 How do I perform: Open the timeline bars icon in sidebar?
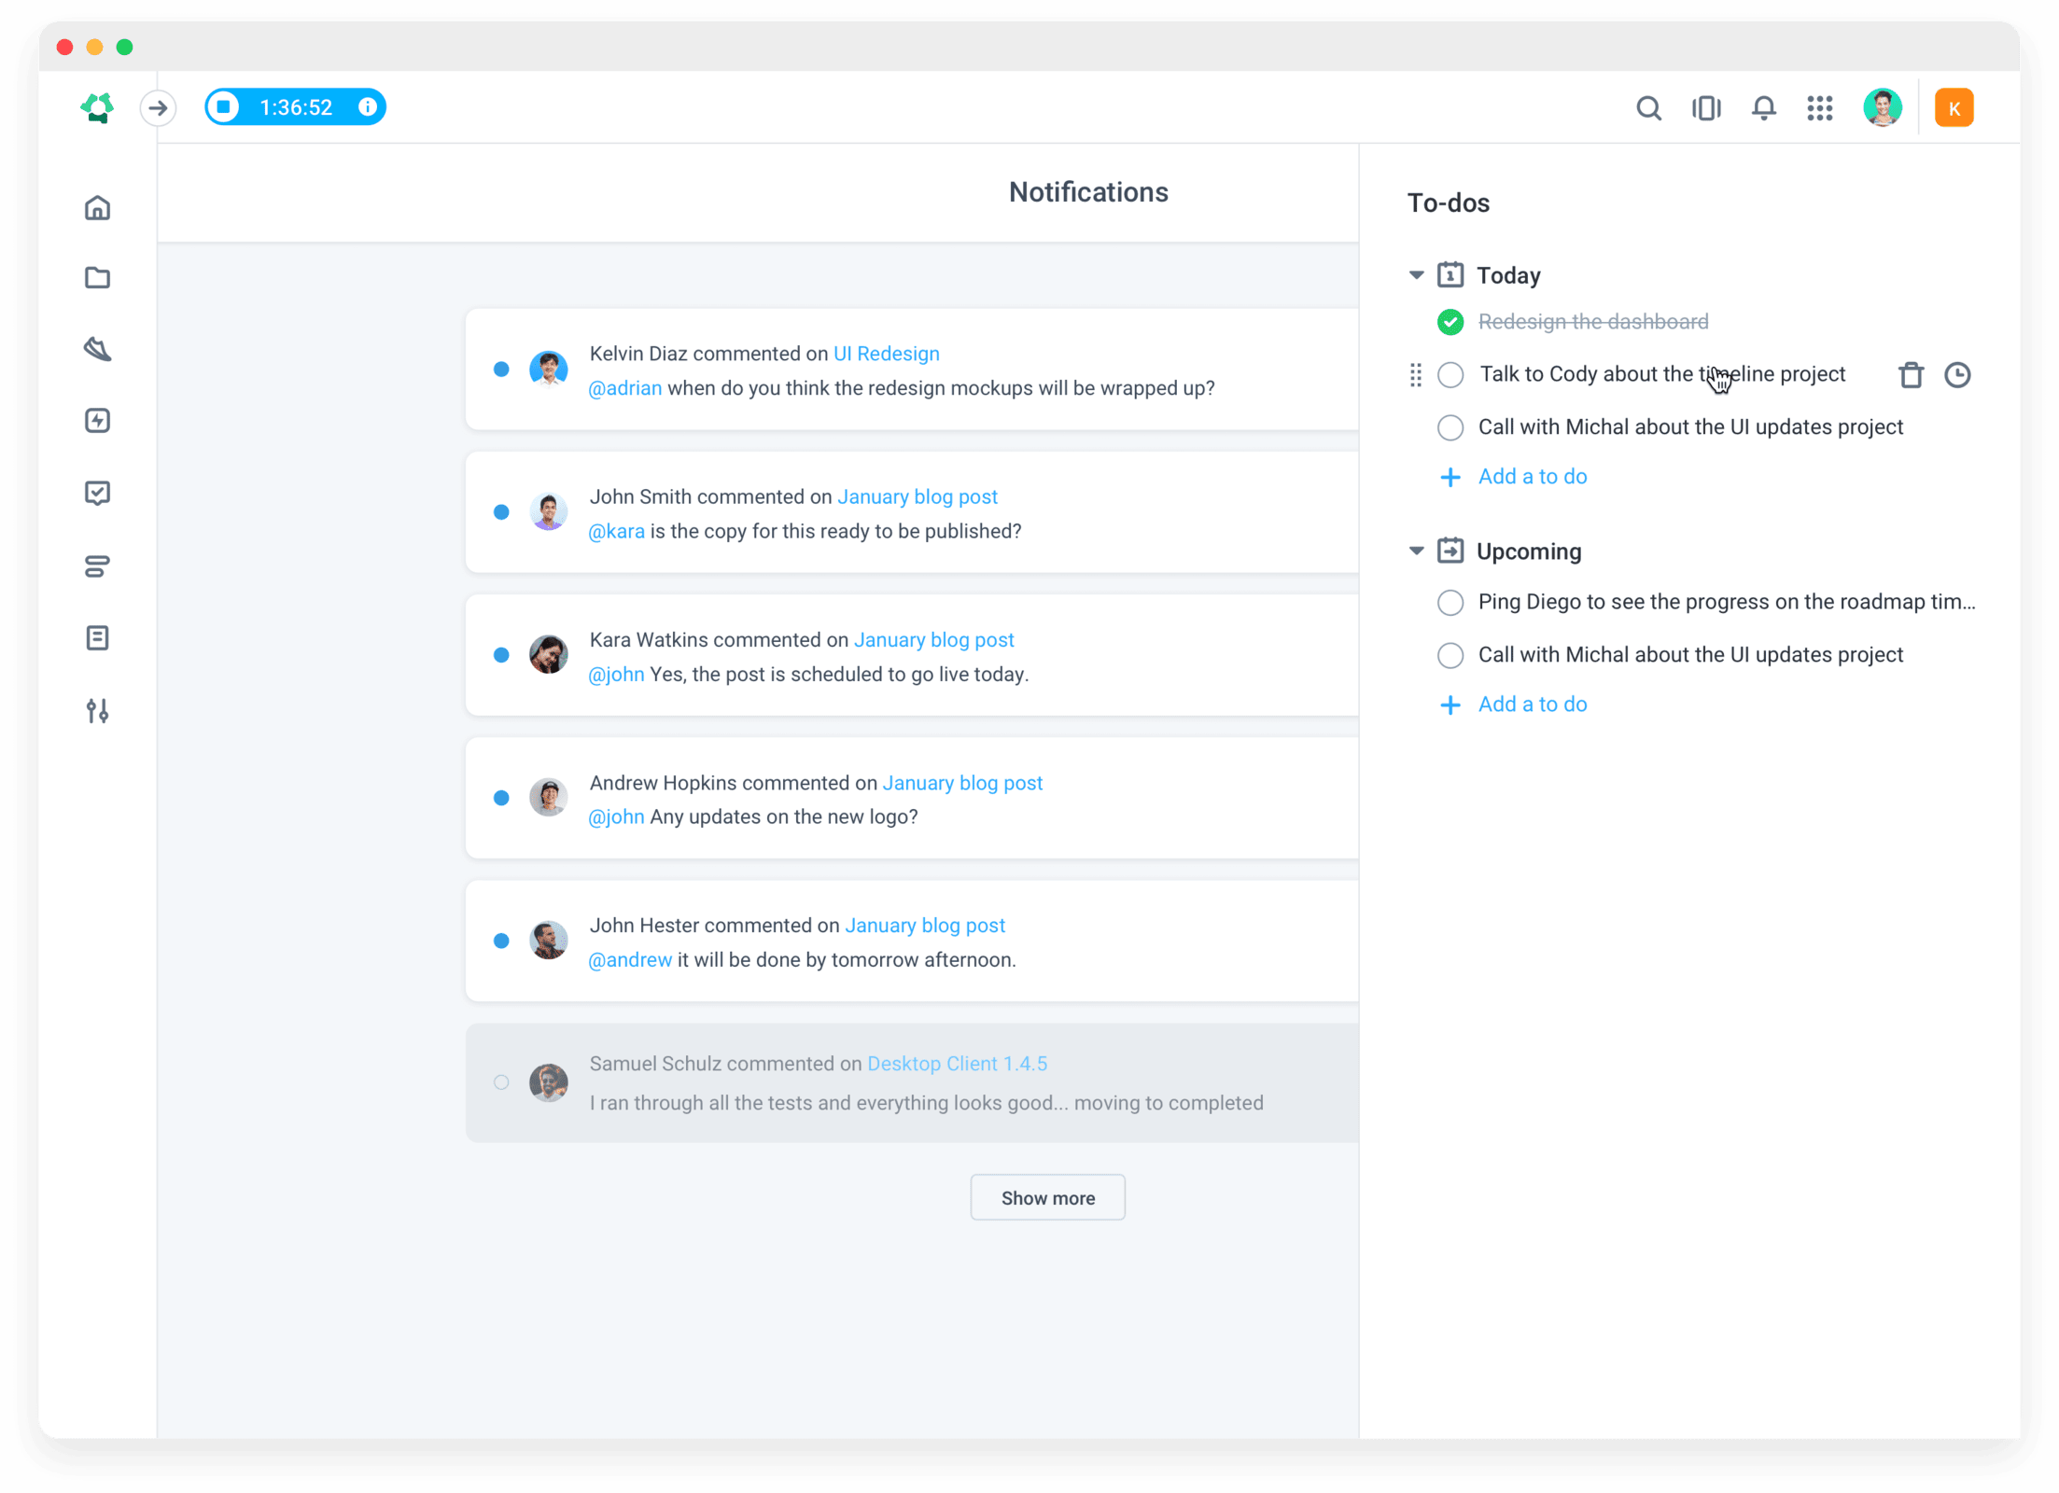coord(97,565)
